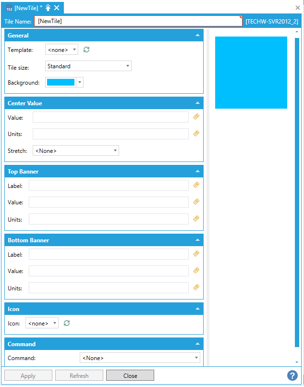Refresh the Template list

(x=86, y=50)
